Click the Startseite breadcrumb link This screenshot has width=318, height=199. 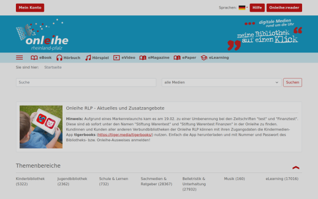click(x=53, y=67)
